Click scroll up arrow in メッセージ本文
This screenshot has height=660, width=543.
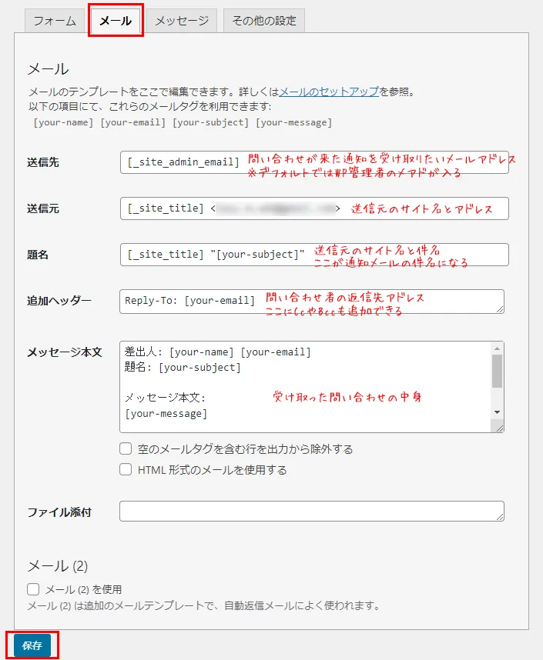pyautogui.click(x=498, y=348)
